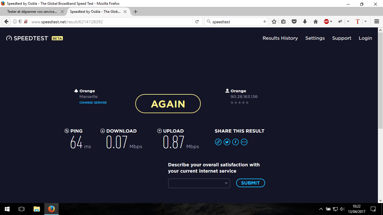The image size is (383, 215).
Task: Select the 'Speedtest by Ookla' tab
Action: (x=95, y=12)
